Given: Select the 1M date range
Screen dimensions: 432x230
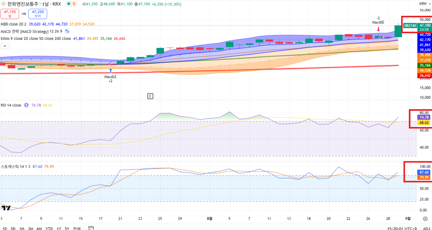Looking at the screenshot, I should 22,229.
